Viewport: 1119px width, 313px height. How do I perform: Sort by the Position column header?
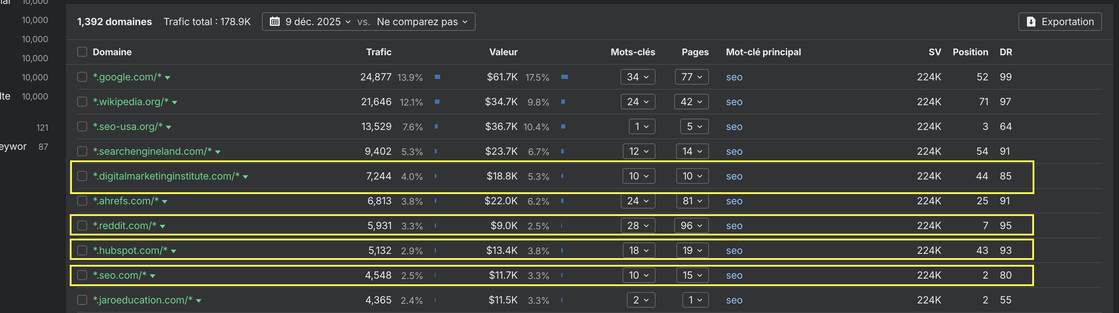coord(970,52)
